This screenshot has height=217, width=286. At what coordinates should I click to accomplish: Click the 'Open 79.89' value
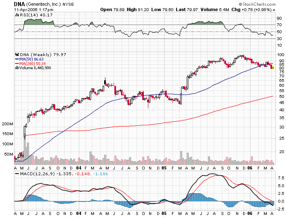pyautogui.click(x=112, y=10)
